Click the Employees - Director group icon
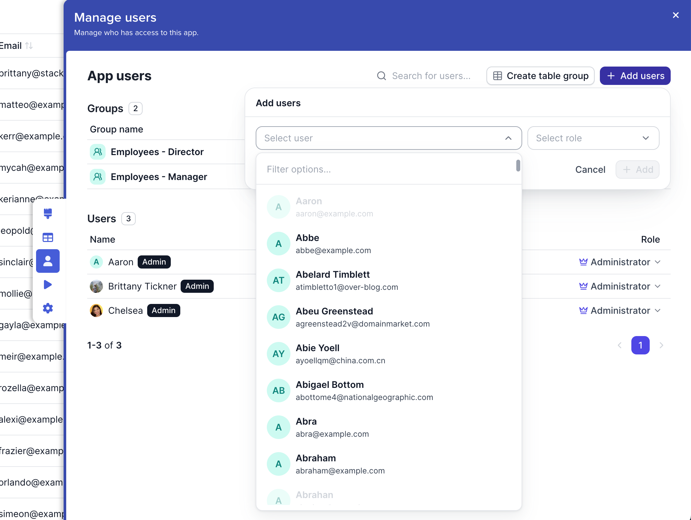Screen dimensions: 691x520 98,152
